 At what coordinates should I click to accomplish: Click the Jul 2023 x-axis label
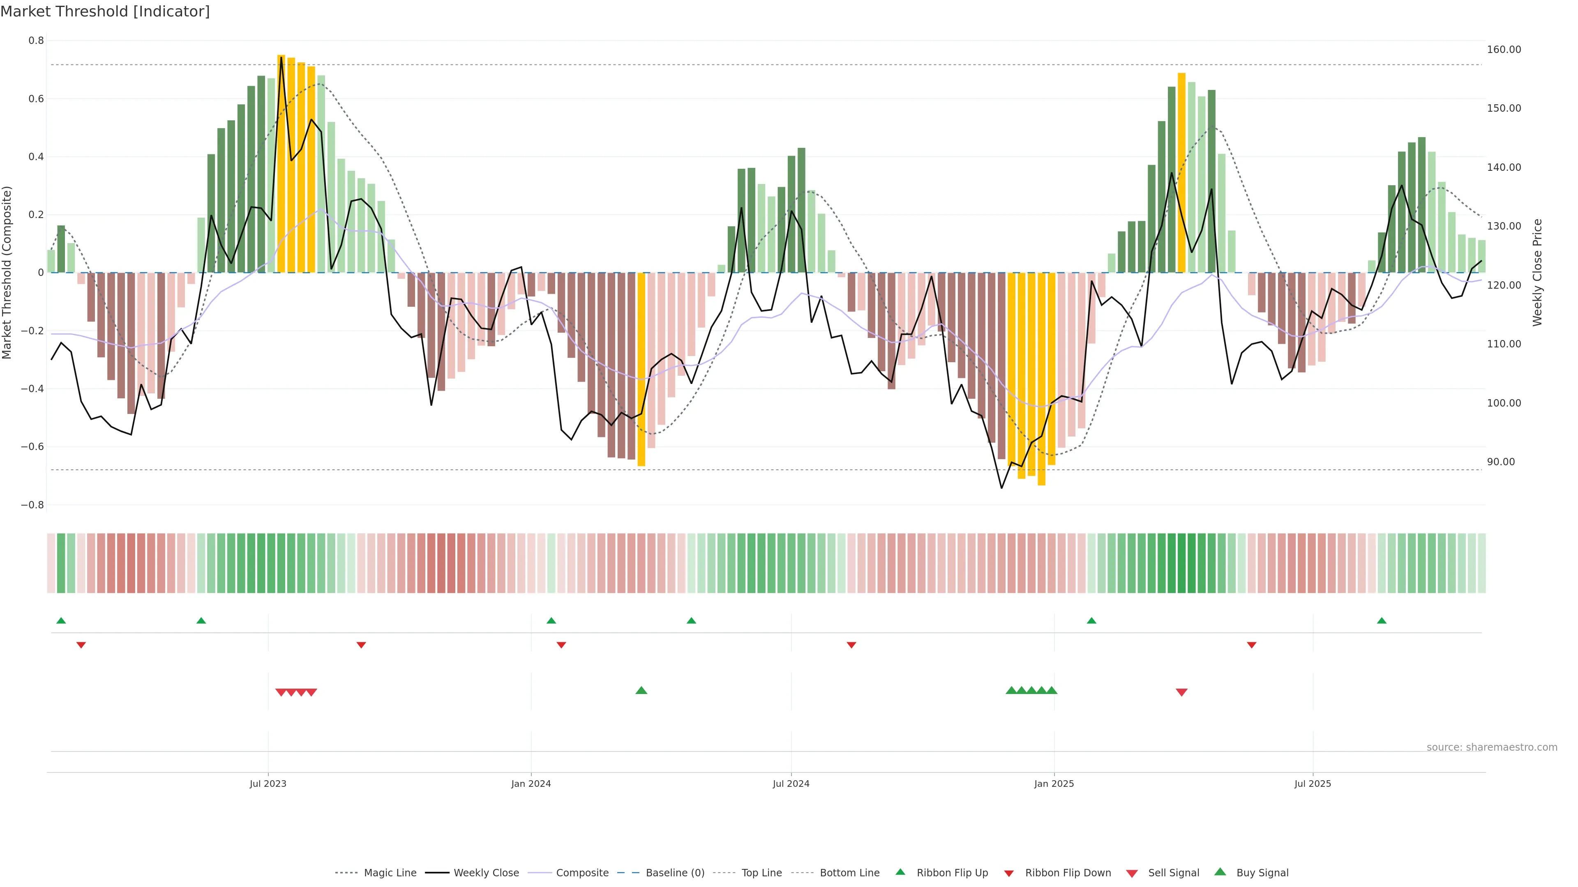click(268, 784)
